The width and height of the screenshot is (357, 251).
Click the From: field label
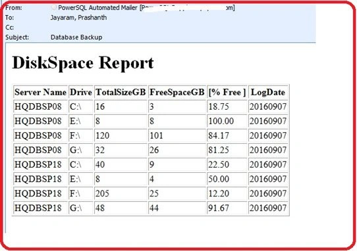coord(14,8)
